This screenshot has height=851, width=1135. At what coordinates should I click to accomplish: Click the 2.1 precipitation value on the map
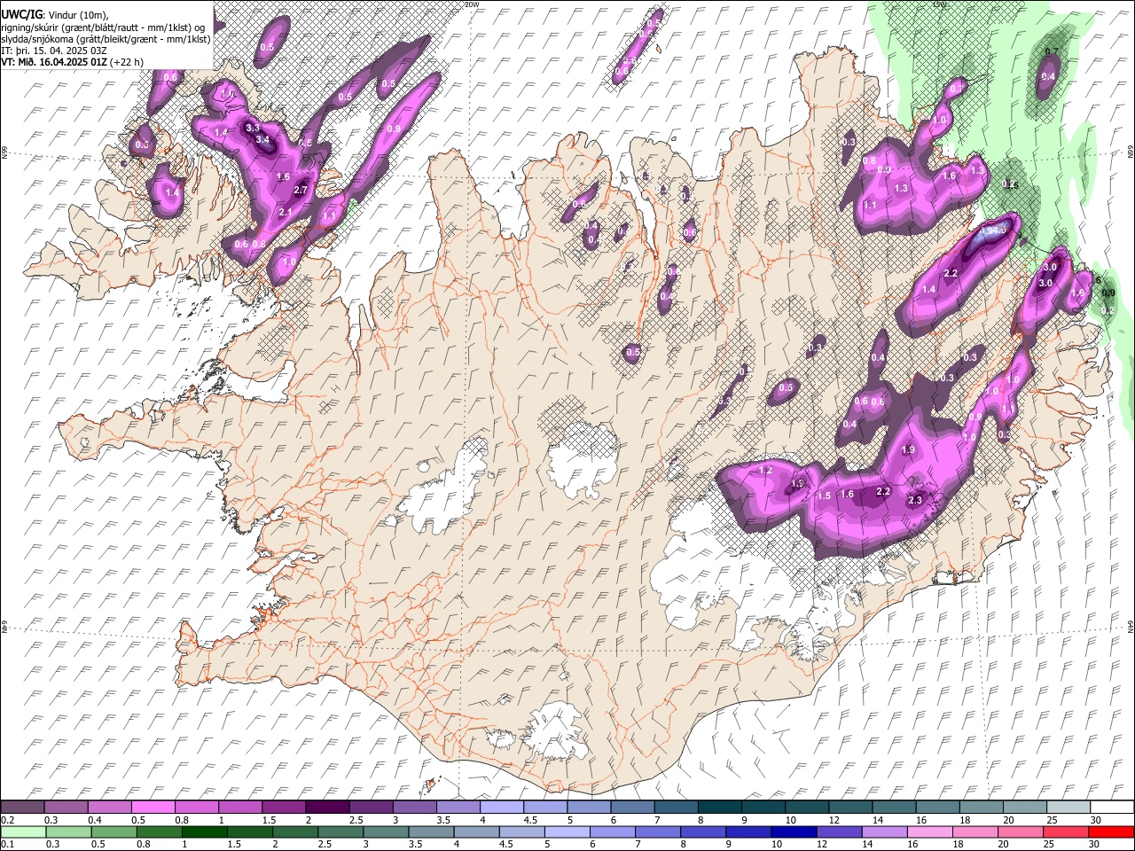(286, 213)
